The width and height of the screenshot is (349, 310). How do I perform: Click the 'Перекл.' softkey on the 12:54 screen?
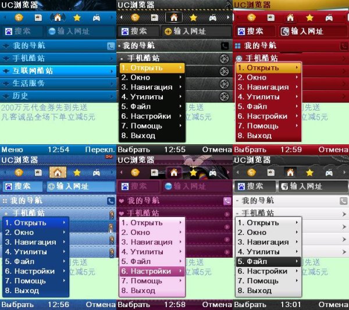[100, 149]
